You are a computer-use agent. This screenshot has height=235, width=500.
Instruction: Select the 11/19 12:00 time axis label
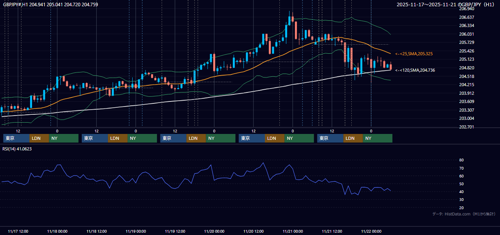tap(175, 231)
